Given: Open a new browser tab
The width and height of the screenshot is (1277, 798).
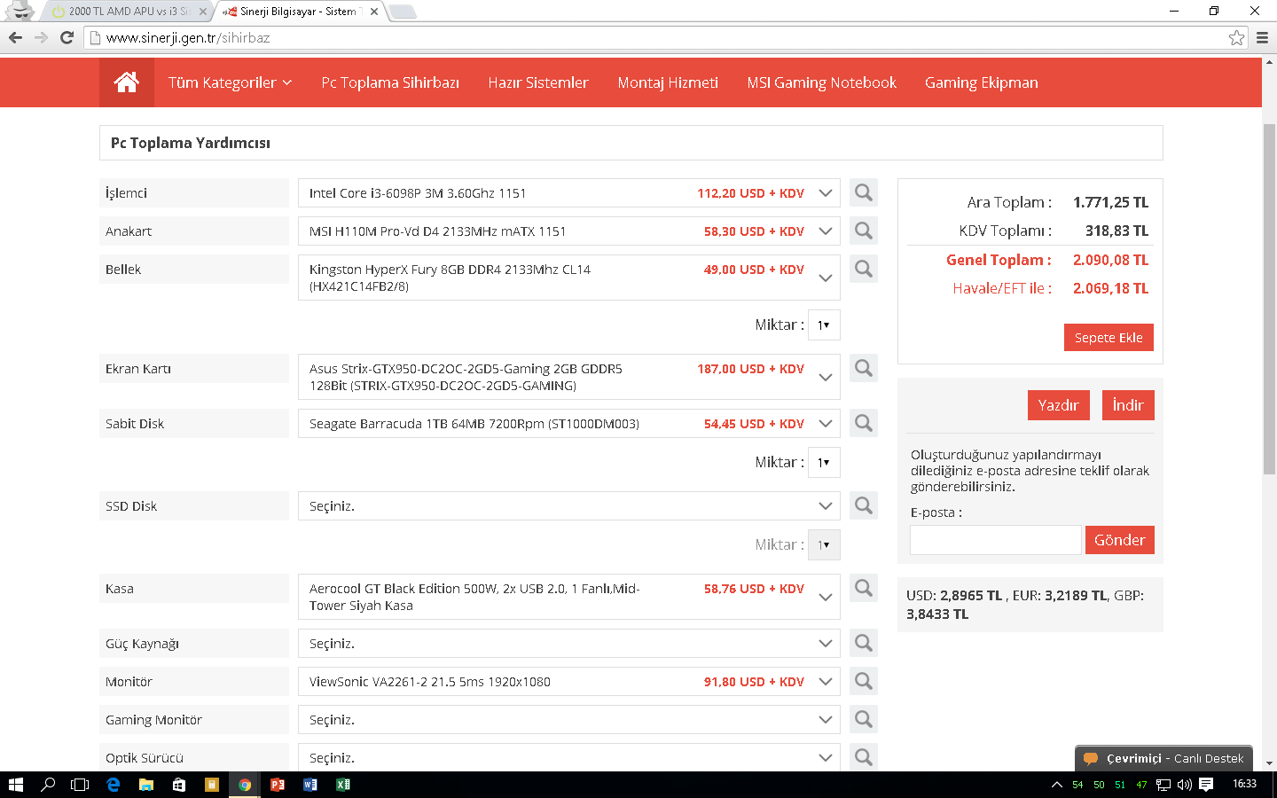Looking at the screenshot, I should pyautogui.click(x=402, y=12).
